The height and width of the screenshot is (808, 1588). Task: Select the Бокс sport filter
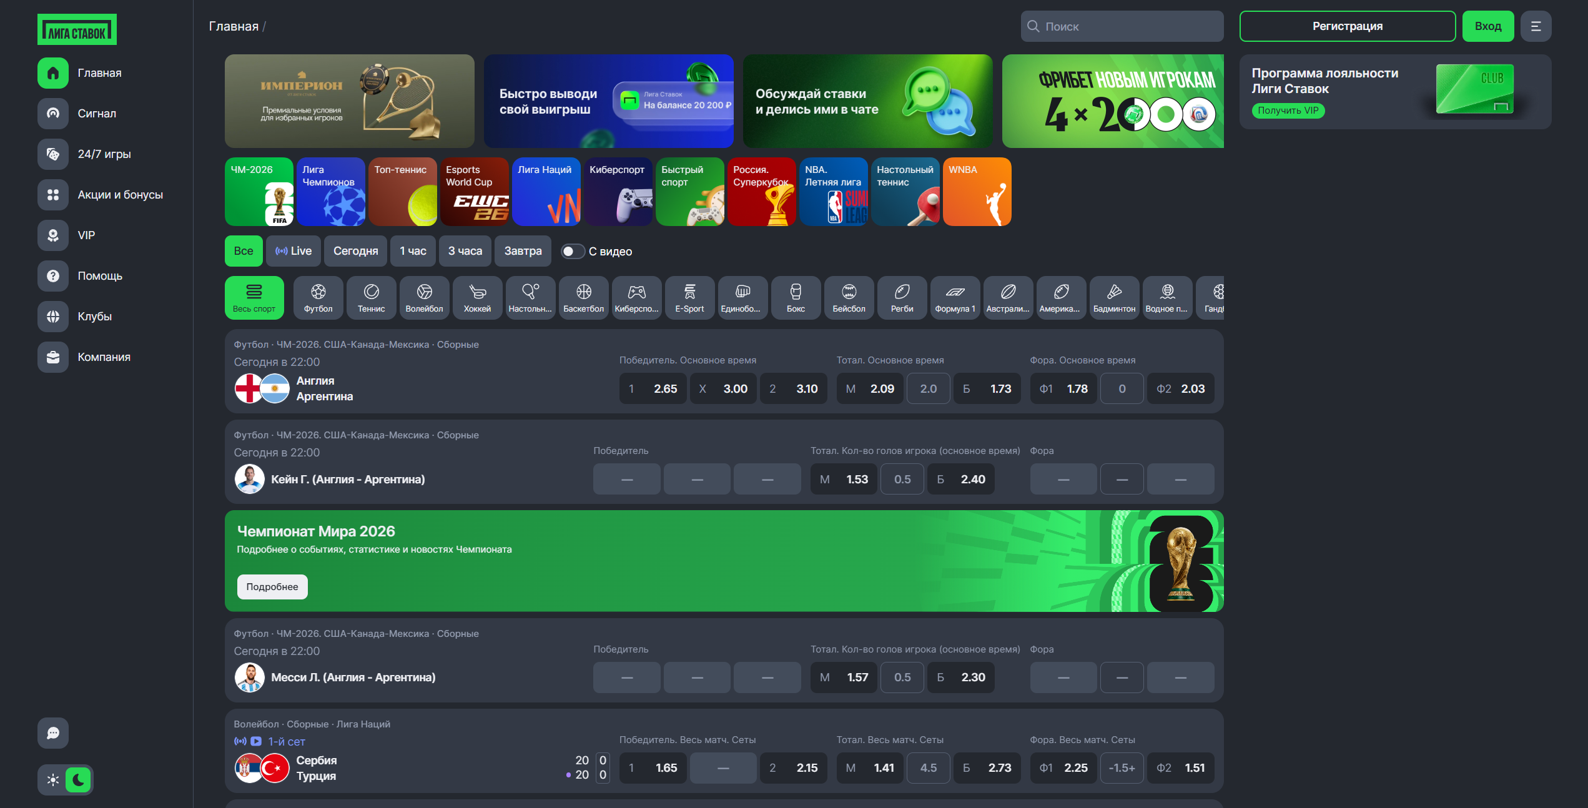[x=796, y=298]
